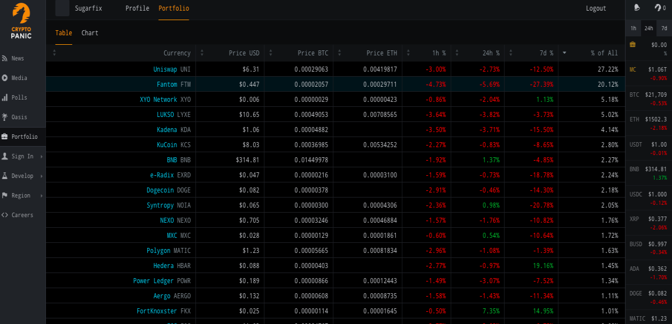Click the XRP $0.377 ticker entry

[x=648, y=223]
